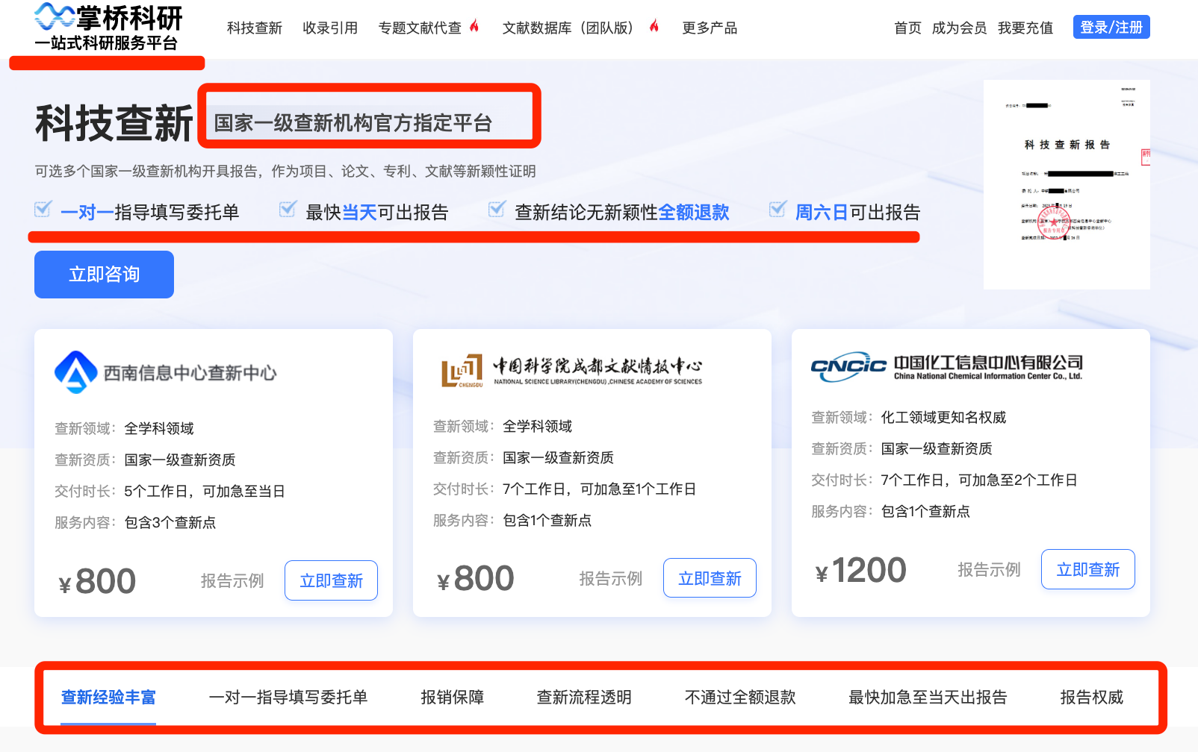Click the 西南信息中心查新中心 logo icon
This screenshot has height=752, width=1198.
tap(76, 372)
